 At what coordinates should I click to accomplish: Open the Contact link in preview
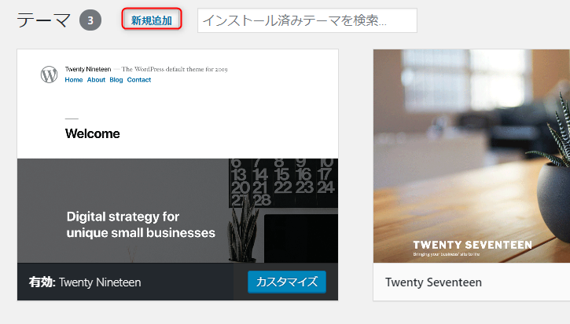[139, 80]
